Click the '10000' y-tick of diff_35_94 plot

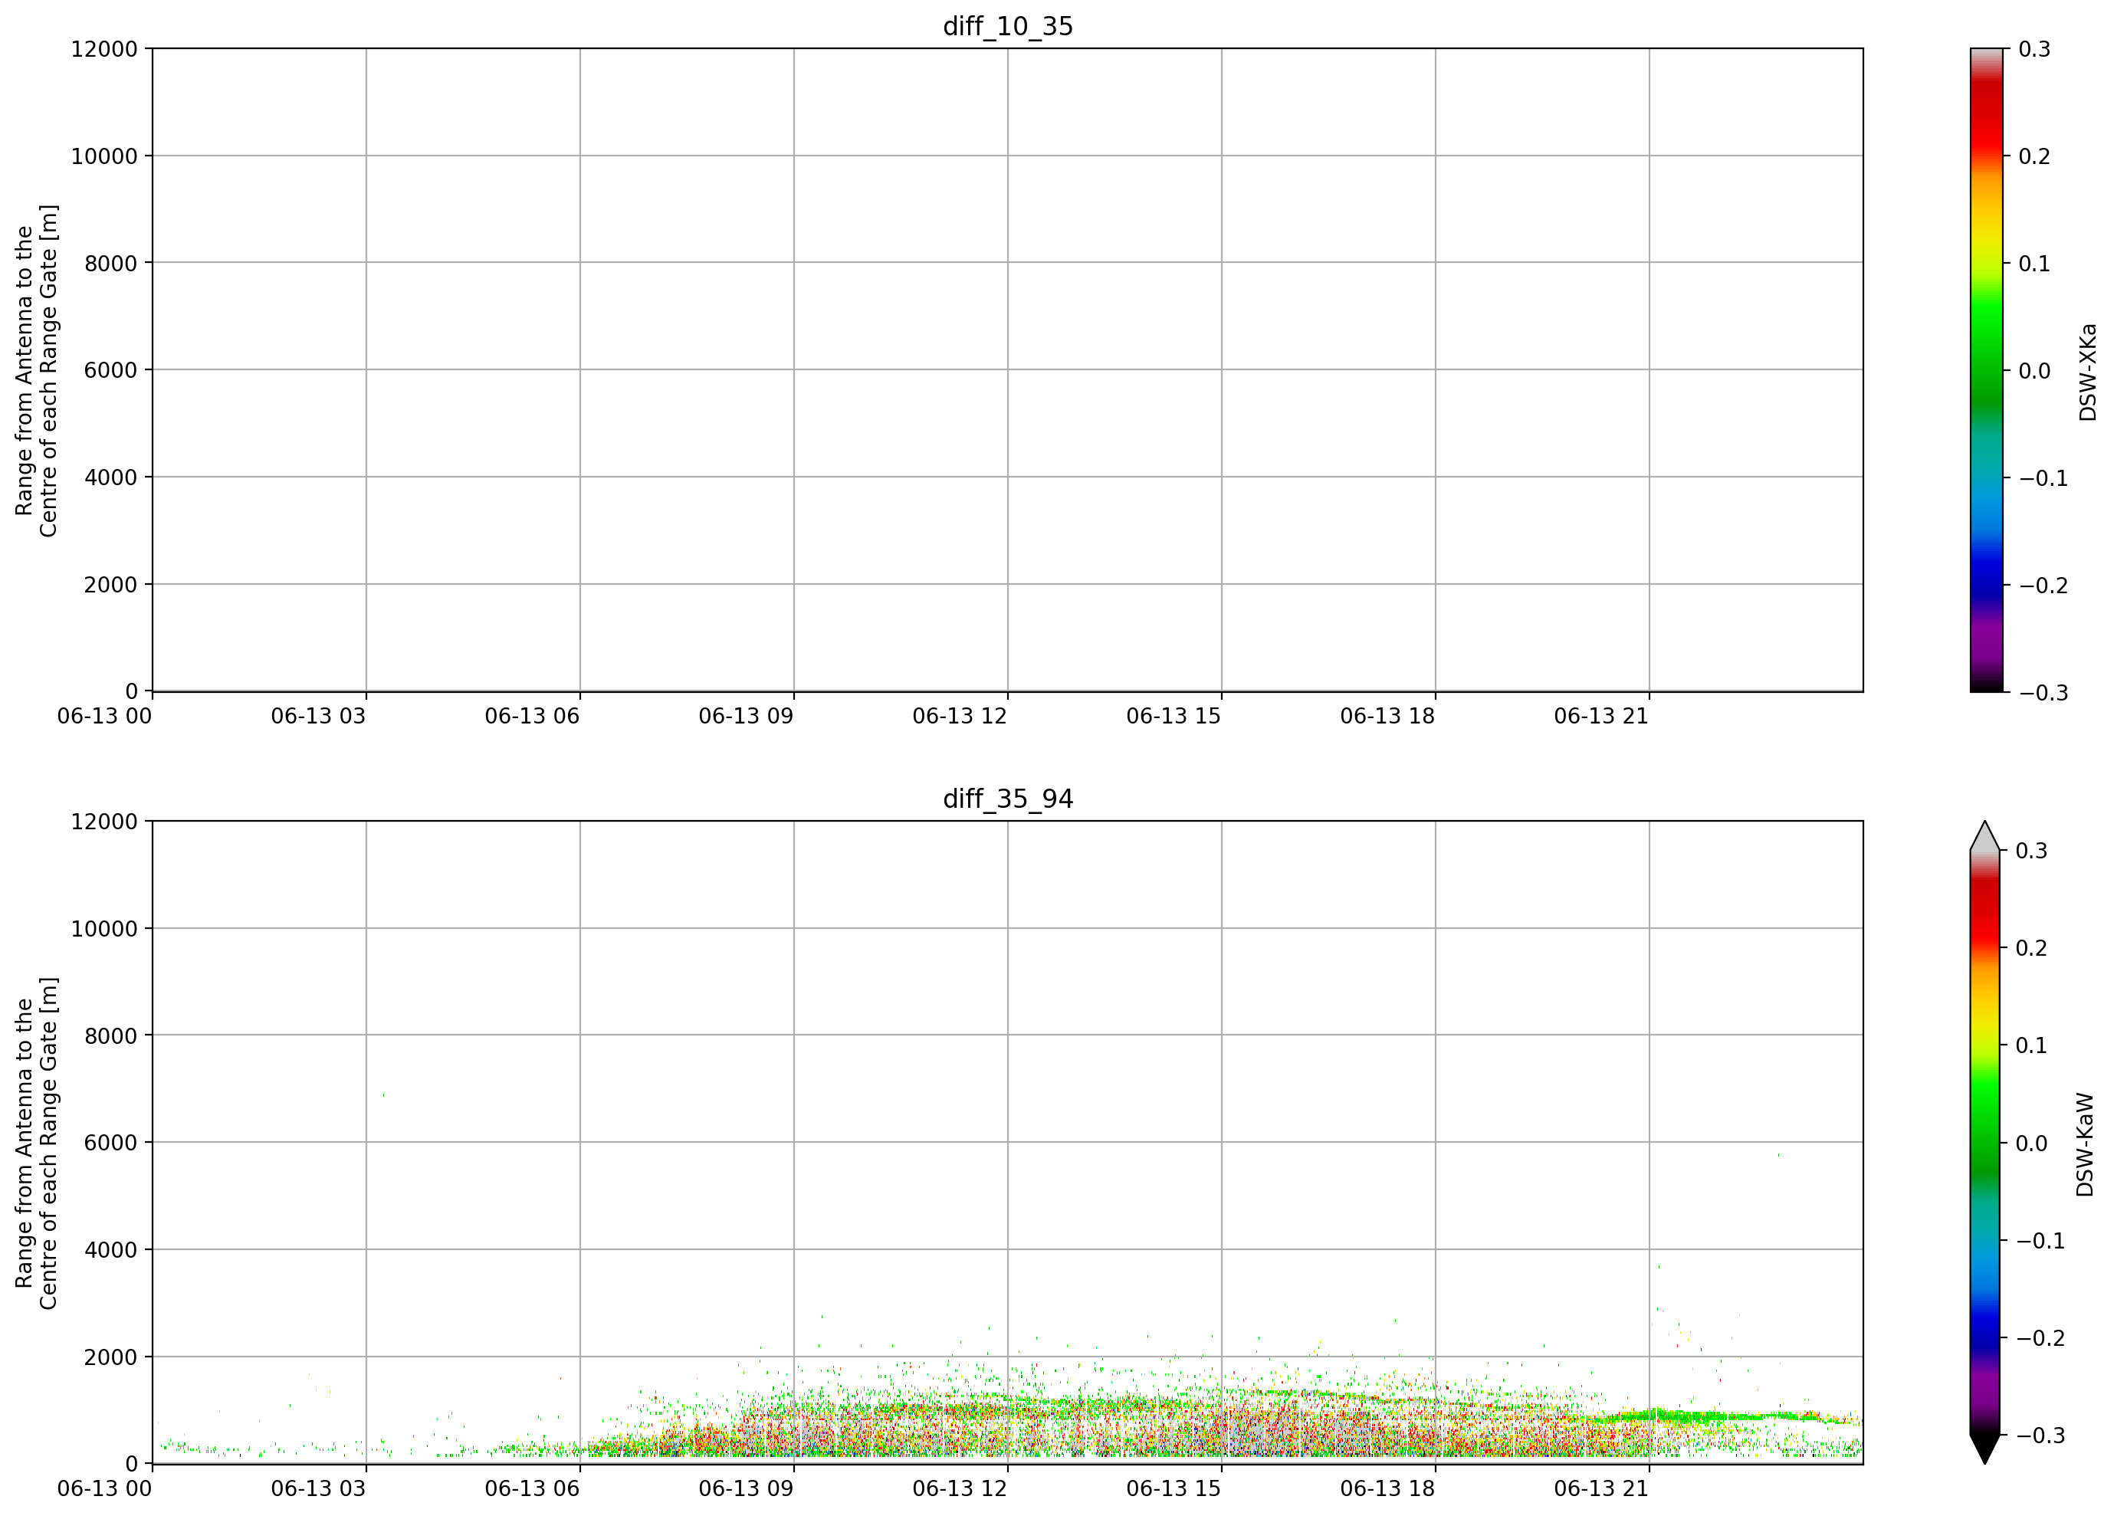pos(104,928)
